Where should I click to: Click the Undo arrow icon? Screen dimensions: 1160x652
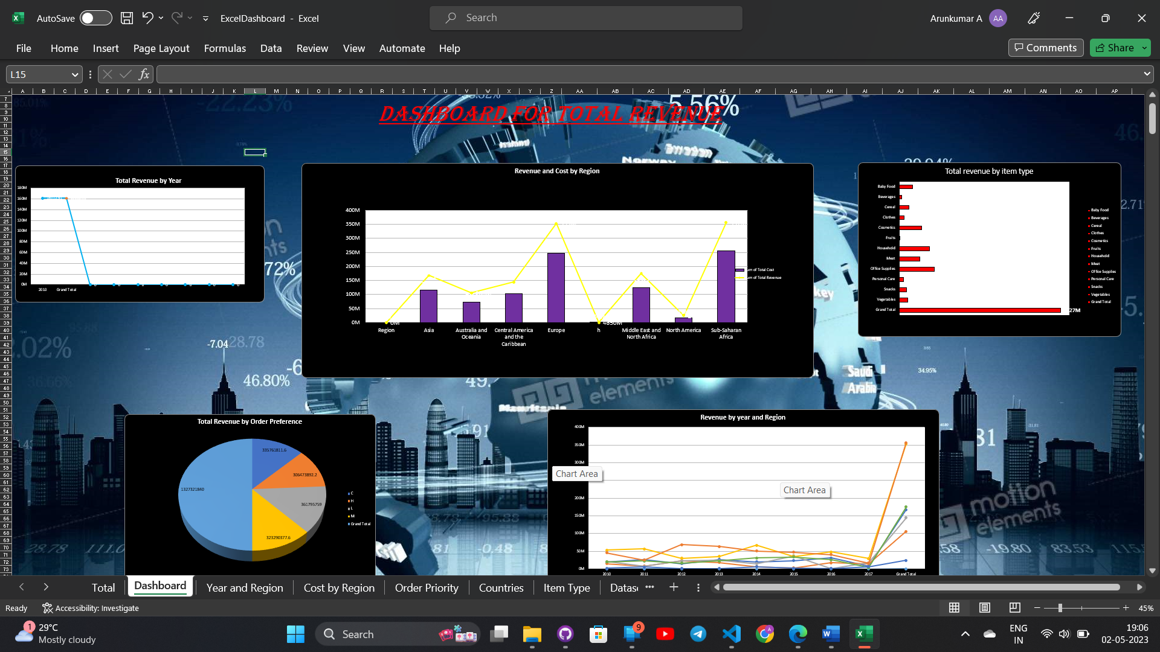click(x=147, y=18)
